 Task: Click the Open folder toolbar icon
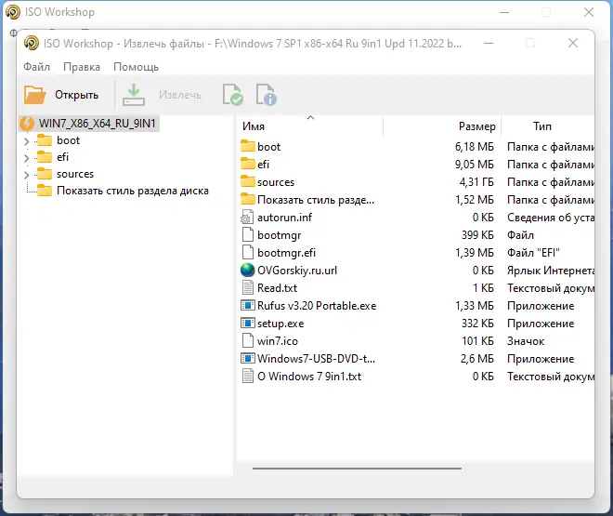[34, 95]
